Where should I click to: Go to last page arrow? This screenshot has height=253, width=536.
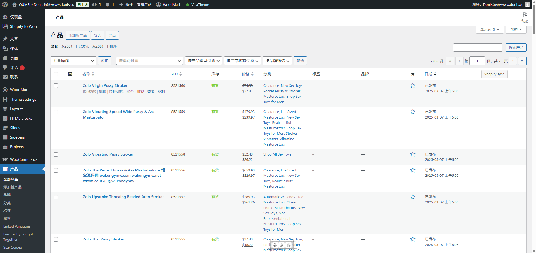click(522, 61)
